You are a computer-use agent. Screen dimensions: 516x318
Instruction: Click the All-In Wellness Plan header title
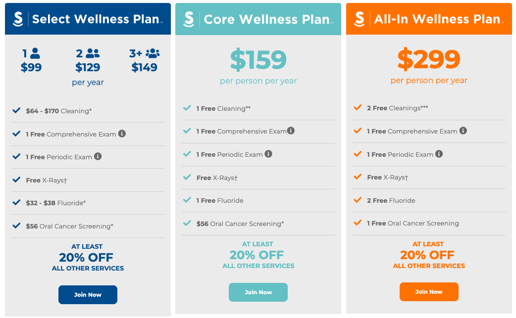437,19
